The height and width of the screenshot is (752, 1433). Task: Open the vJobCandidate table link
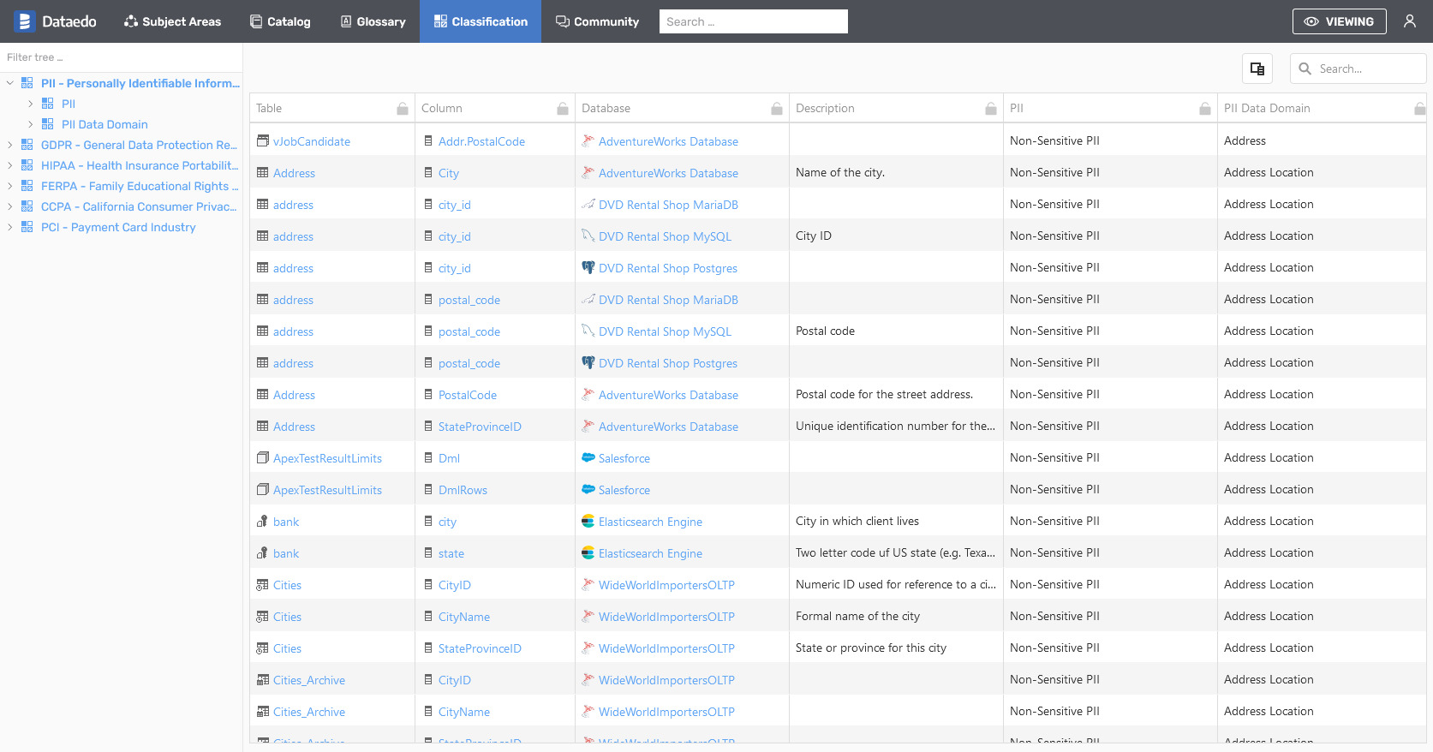coord(311,141)
